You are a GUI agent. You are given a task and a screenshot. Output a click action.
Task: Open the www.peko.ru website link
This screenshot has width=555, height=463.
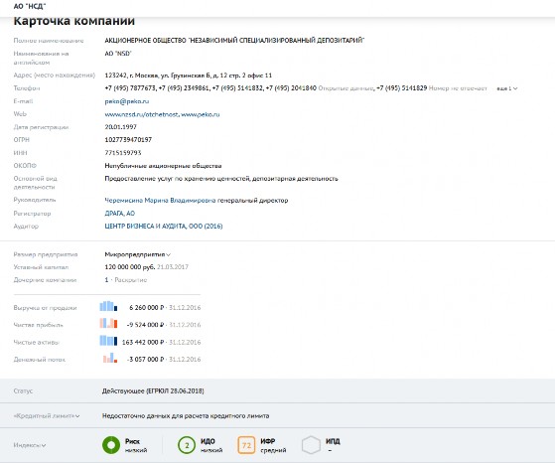201,114
